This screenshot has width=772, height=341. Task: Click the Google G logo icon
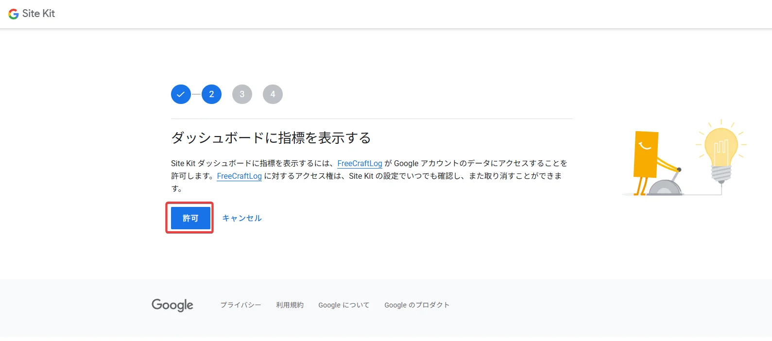click(14, 14)
